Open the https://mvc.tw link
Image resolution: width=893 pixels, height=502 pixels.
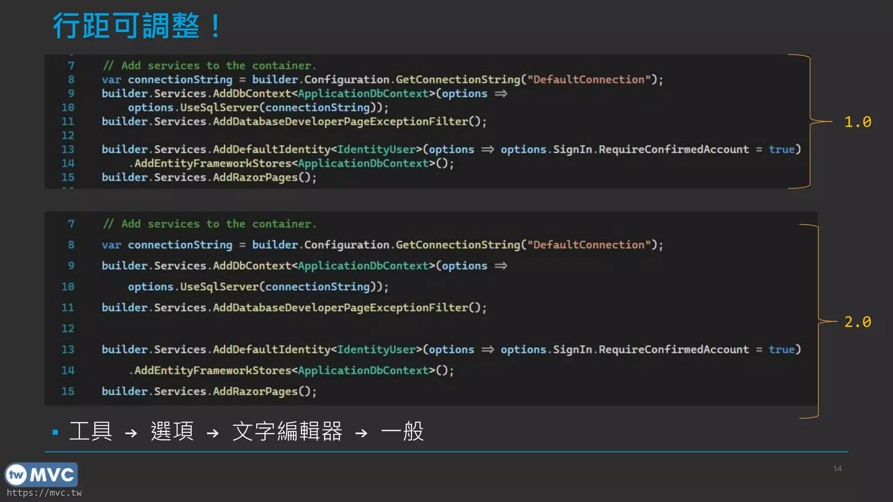(x=44, y=493)
